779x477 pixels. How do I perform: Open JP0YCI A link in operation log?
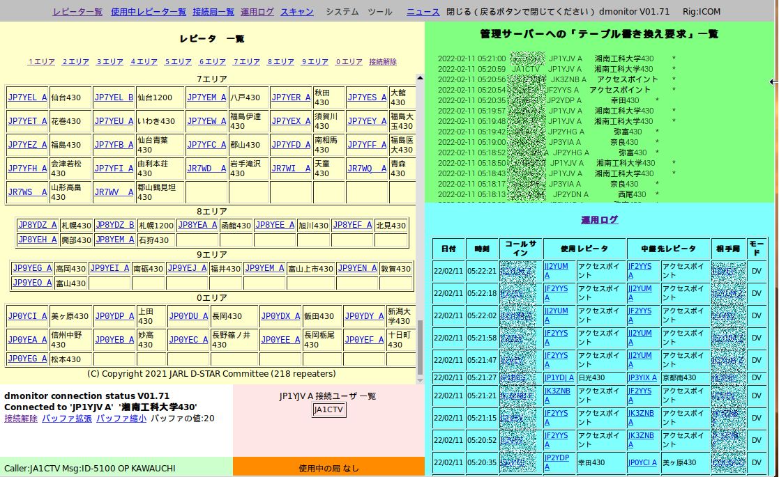click(x=642, y=462)
